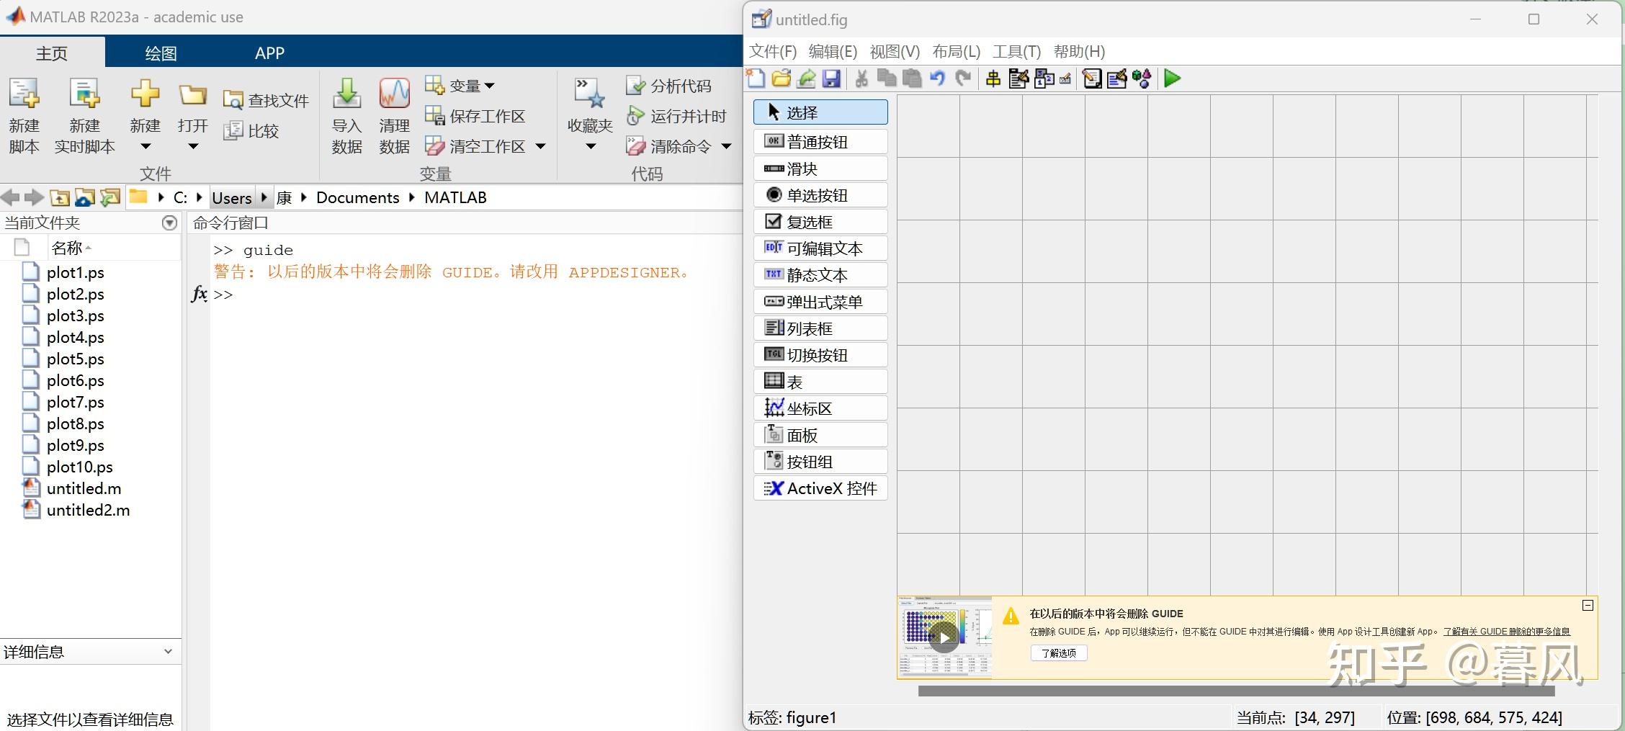This screenshot has width=1625, height=731.
Task: Select the Push Button (普通按钮) component
Action: tap(820, 141)
